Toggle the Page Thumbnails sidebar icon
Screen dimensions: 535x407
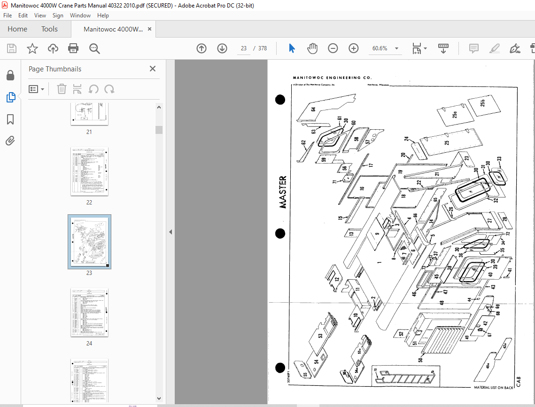pyautogui.click(x=11, y=97)
